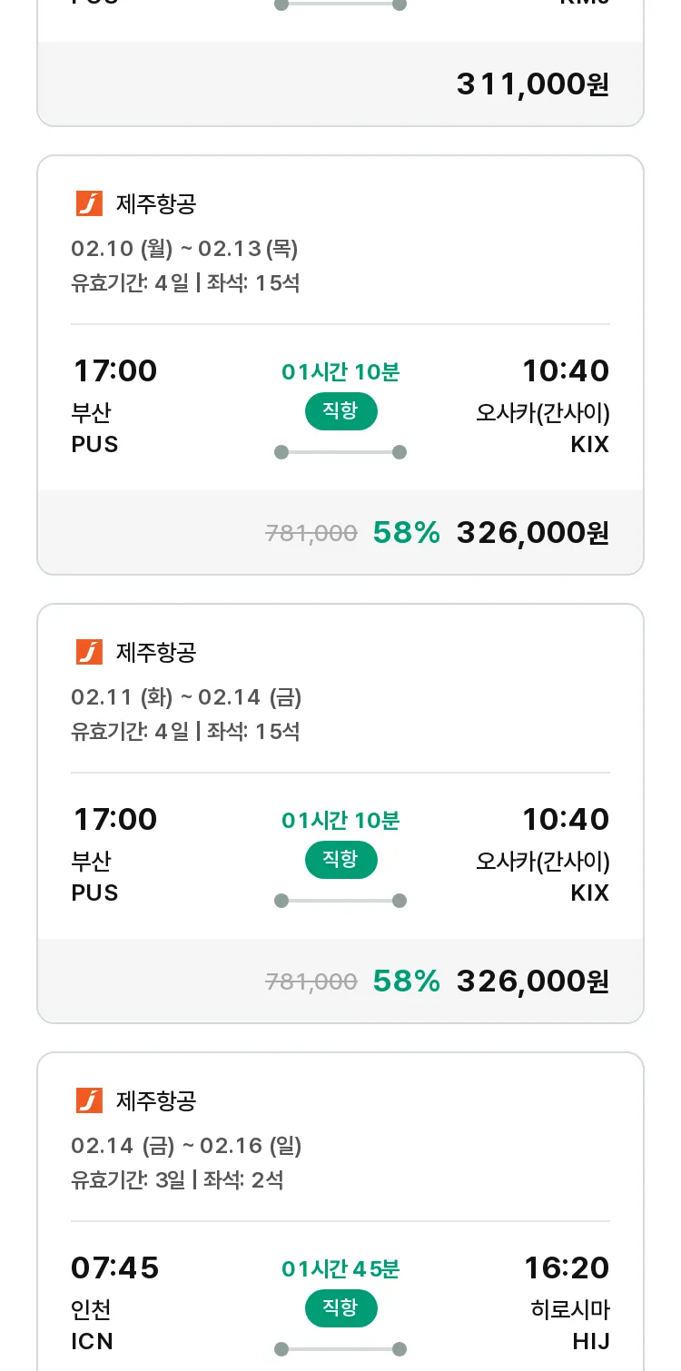Tap date range 02.10 (월) ~ 02.13 (목)
Screen dimensions: 681x1371
pyautogui.click(x=184, y=249)
